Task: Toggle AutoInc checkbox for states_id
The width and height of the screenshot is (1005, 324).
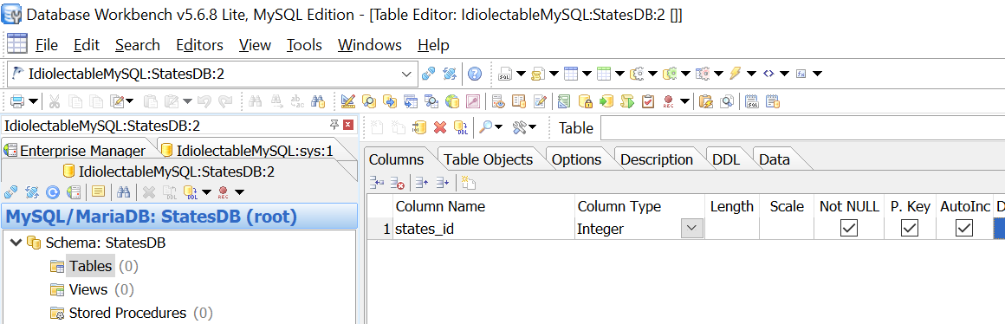Action: coord(964,228)
